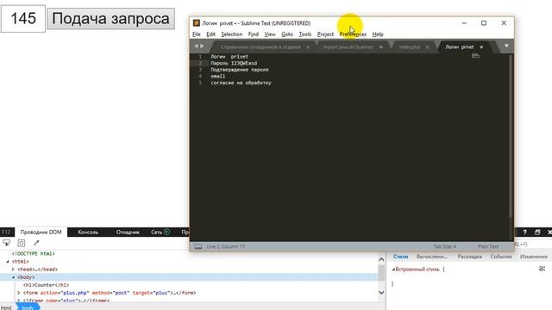Click the green play icon beside Сеть
552x310 pixels.
[x=166, y=232]
